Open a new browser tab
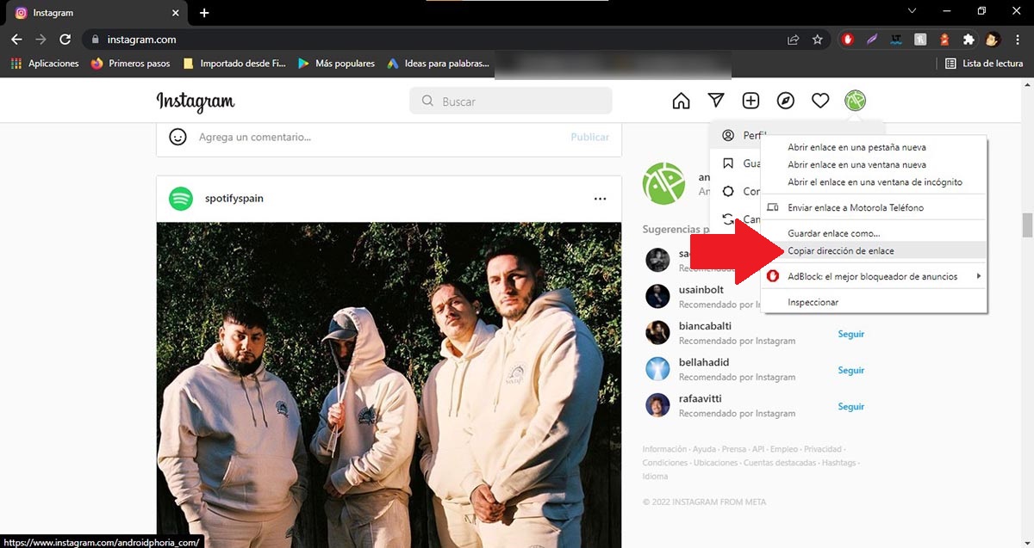The height and width of the screenshot is (548, 1034). coord(204,13)
